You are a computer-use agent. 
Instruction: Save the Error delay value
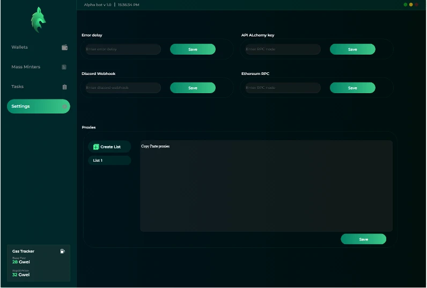click(x=193, y=49)
